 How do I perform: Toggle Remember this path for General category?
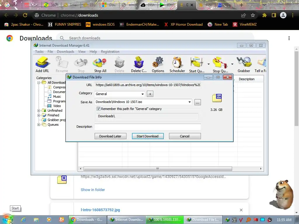(x=98, y=109)
